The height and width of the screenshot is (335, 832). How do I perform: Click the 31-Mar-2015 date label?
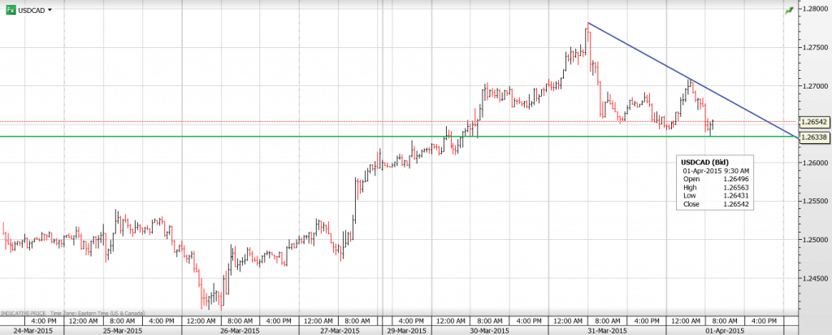(x=604, y=330)
